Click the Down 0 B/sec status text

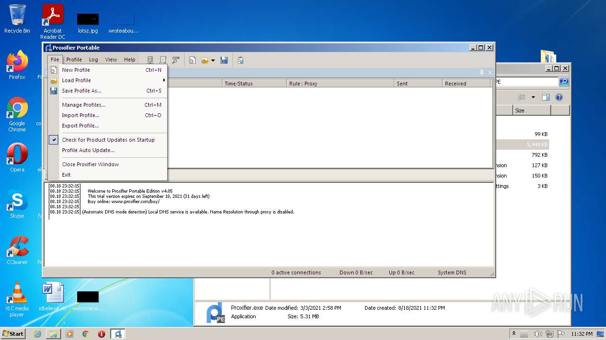click(356, 272)
